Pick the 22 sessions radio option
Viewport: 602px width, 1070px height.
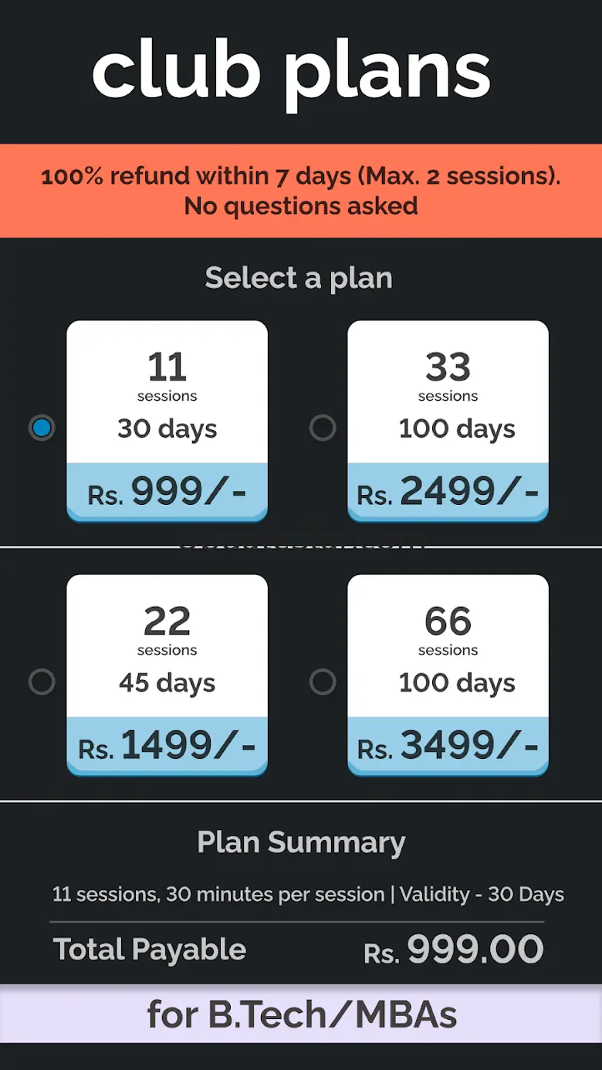42,682
